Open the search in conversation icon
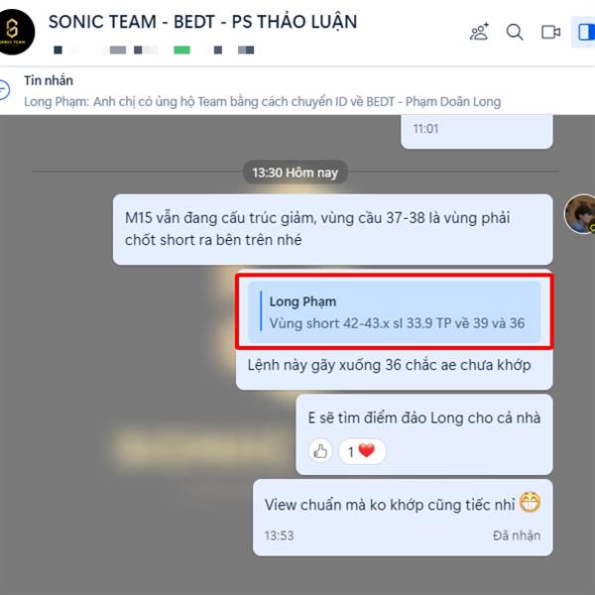Screen dimensions: 595x595 pos(515,32)
